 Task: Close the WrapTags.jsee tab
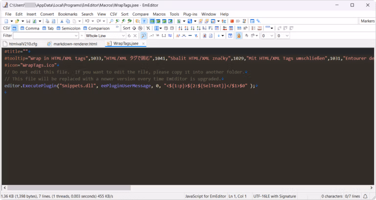tap(143, 44)
